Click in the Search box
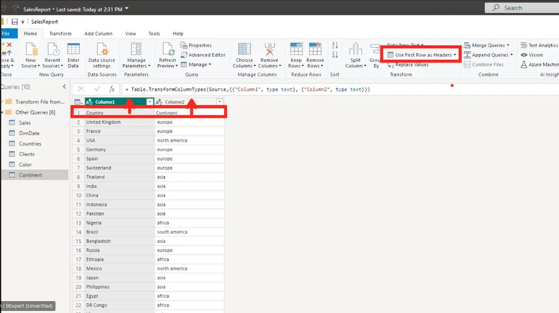Image resolution: width=559 pixels, height=313 pixels. tap(522, 8)
